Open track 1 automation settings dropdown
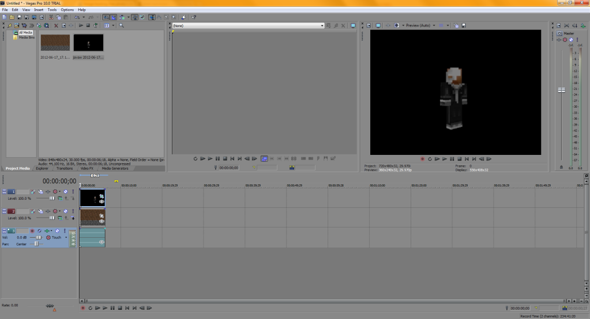The height and width of the screenshot is (319, 590). (60, 192)
